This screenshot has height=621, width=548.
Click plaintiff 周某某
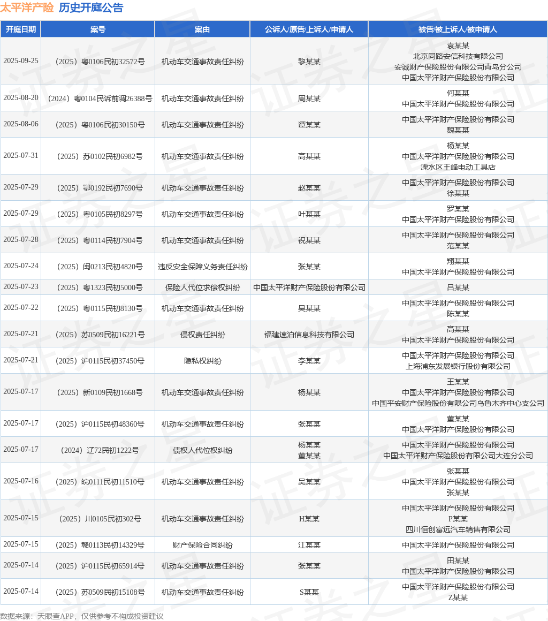tap(309, 99)
